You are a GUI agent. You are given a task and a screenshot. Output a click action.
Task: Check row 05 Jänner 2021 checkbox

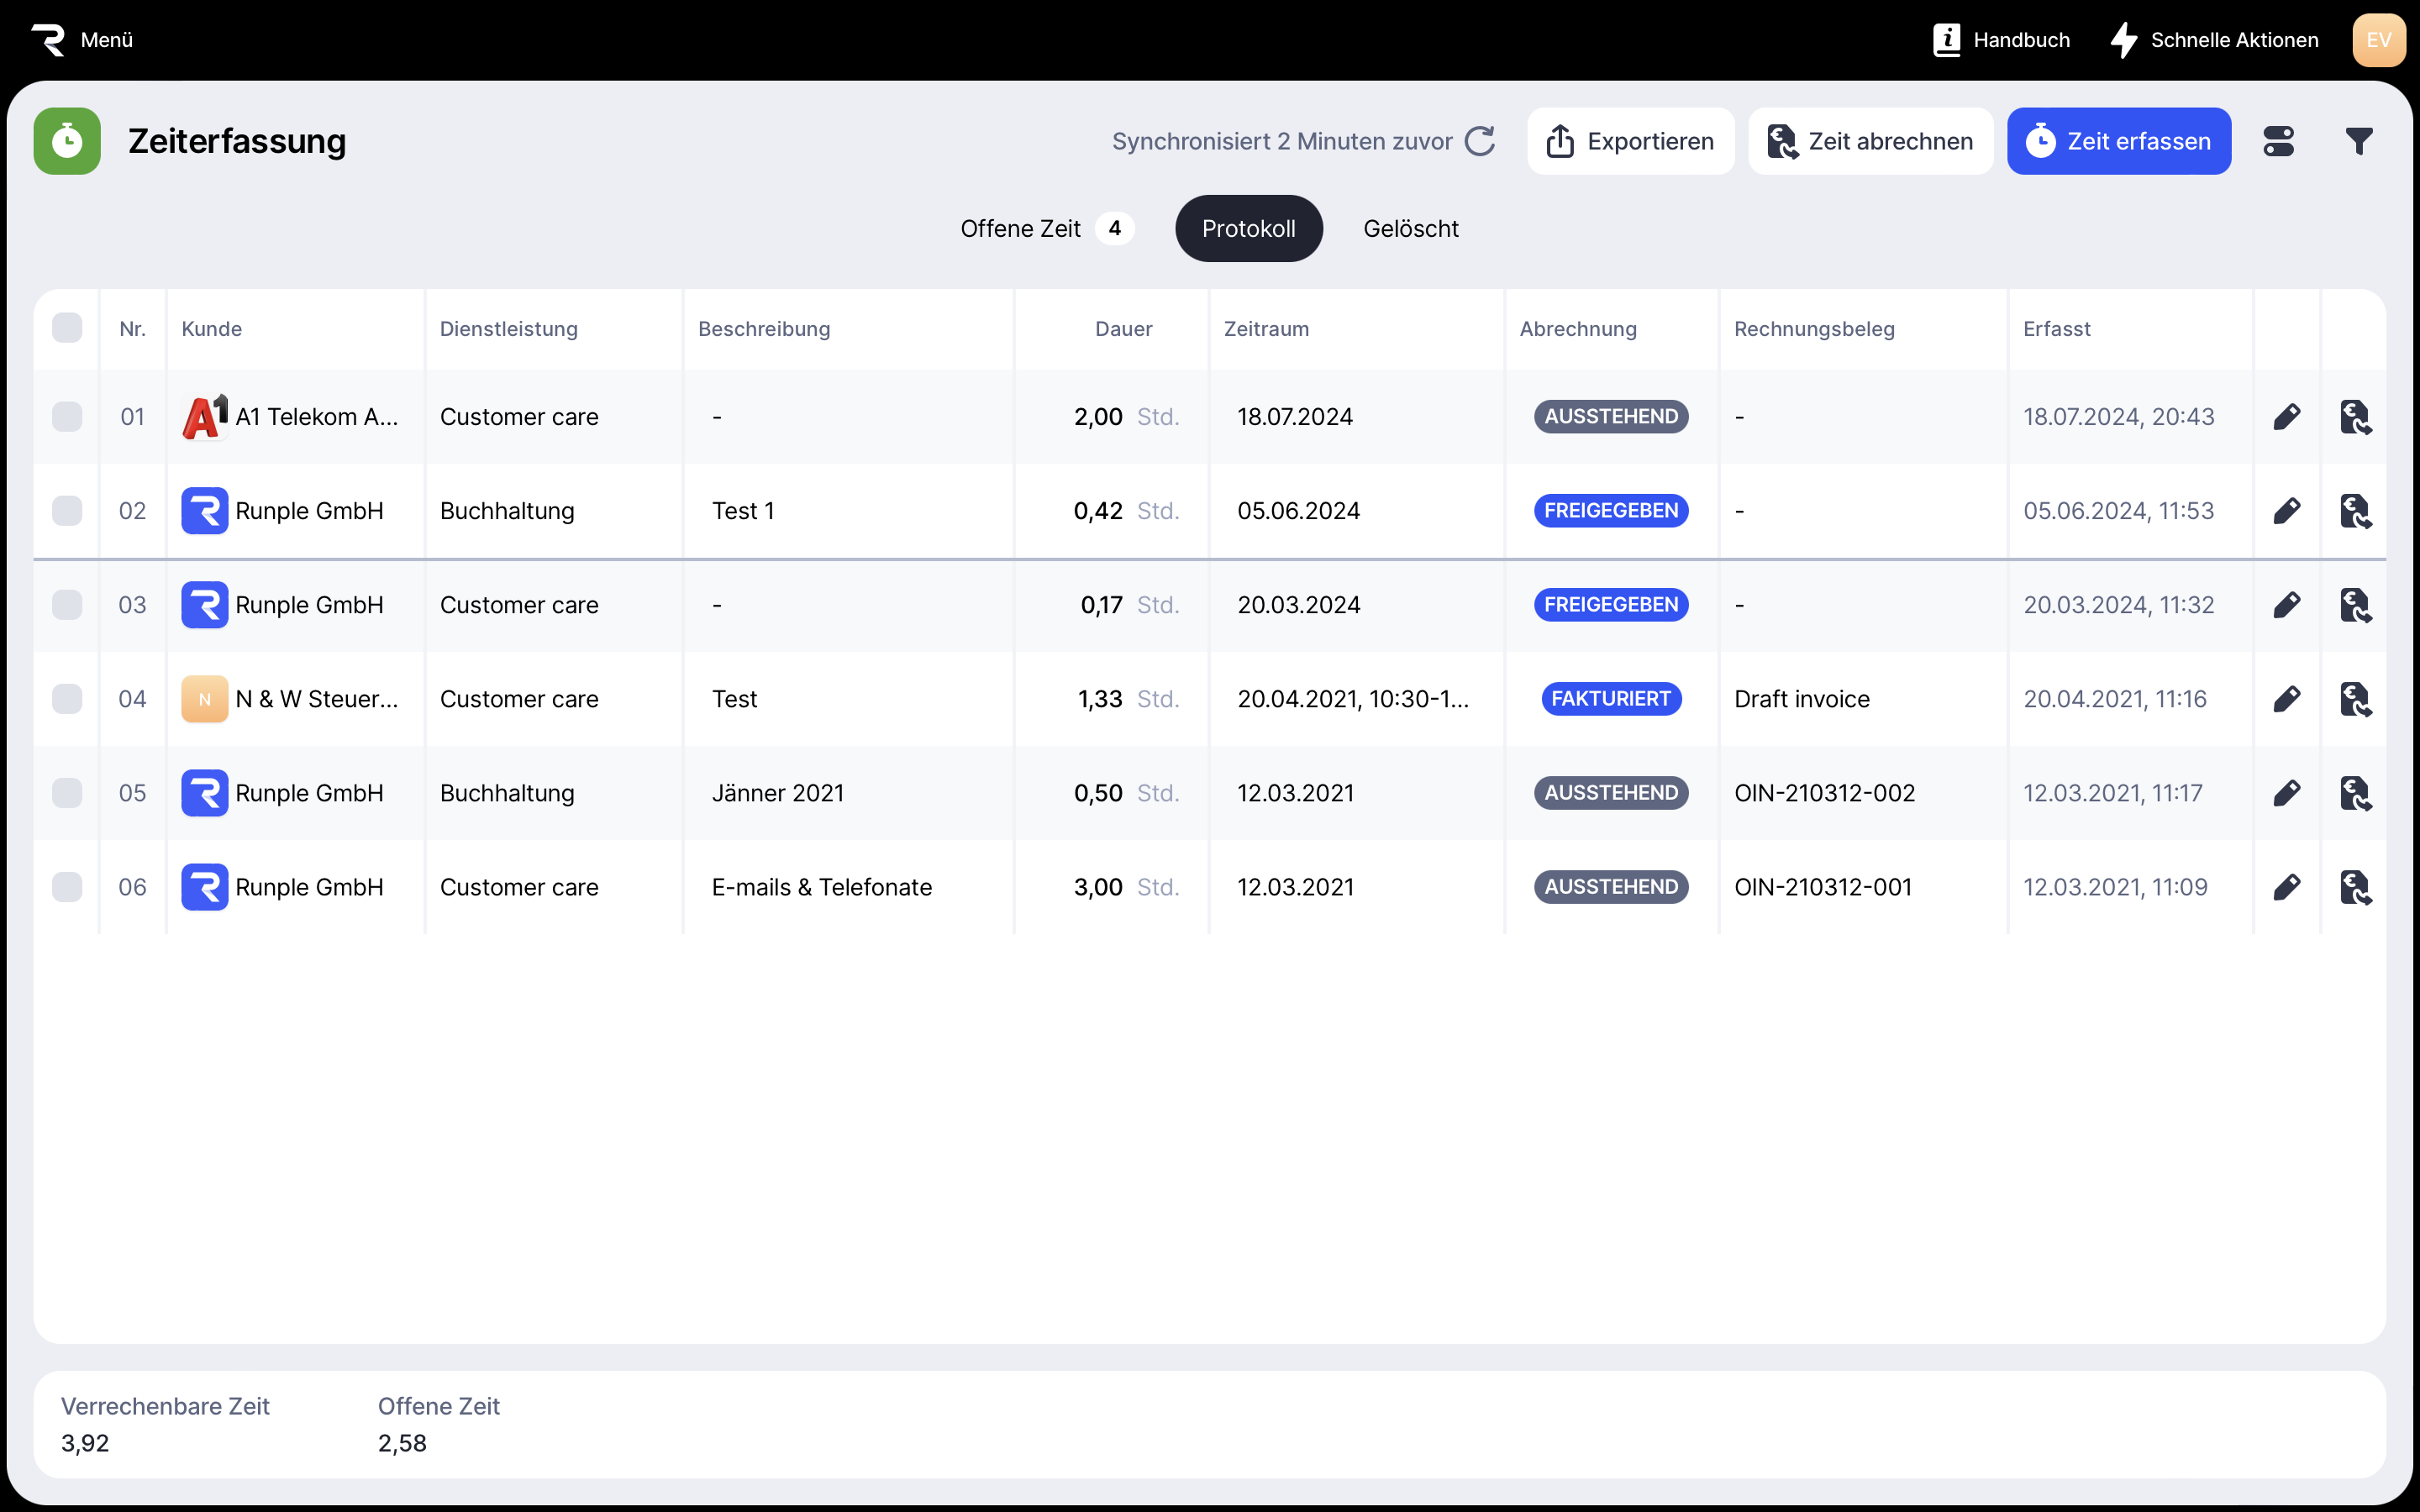coord(67,793)
